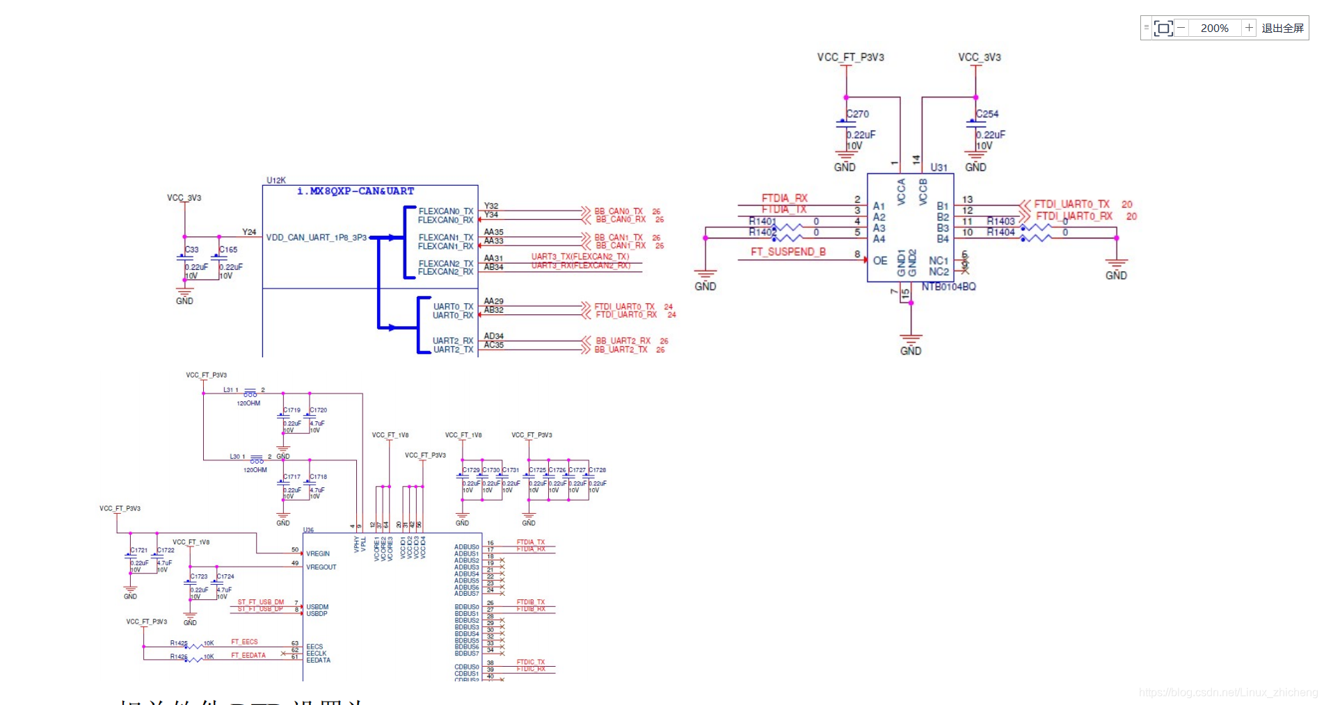Click the ST_FT_USB_DM net label
The image size is (1324, 705).
click(261, 602)
